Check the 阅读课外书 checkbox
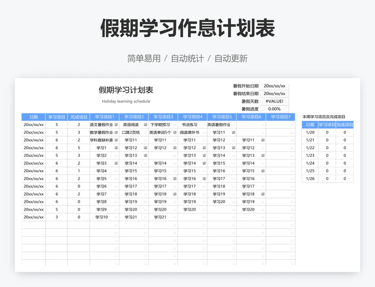Image resolution: width=375 pixels, height=287 pixels. pyautogui.click(x=204, y=132)
